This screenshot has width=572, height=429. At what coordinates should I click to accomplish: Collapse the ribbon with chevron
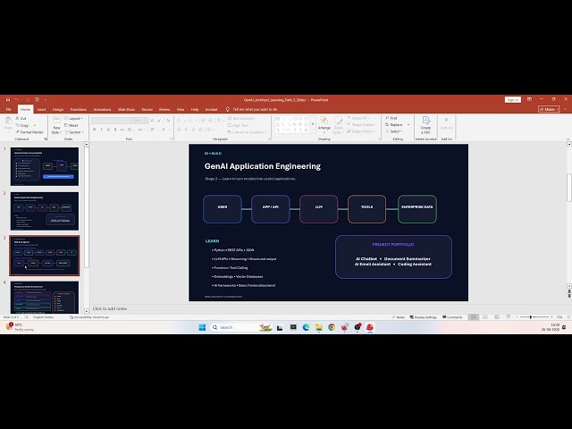[568, 139]
